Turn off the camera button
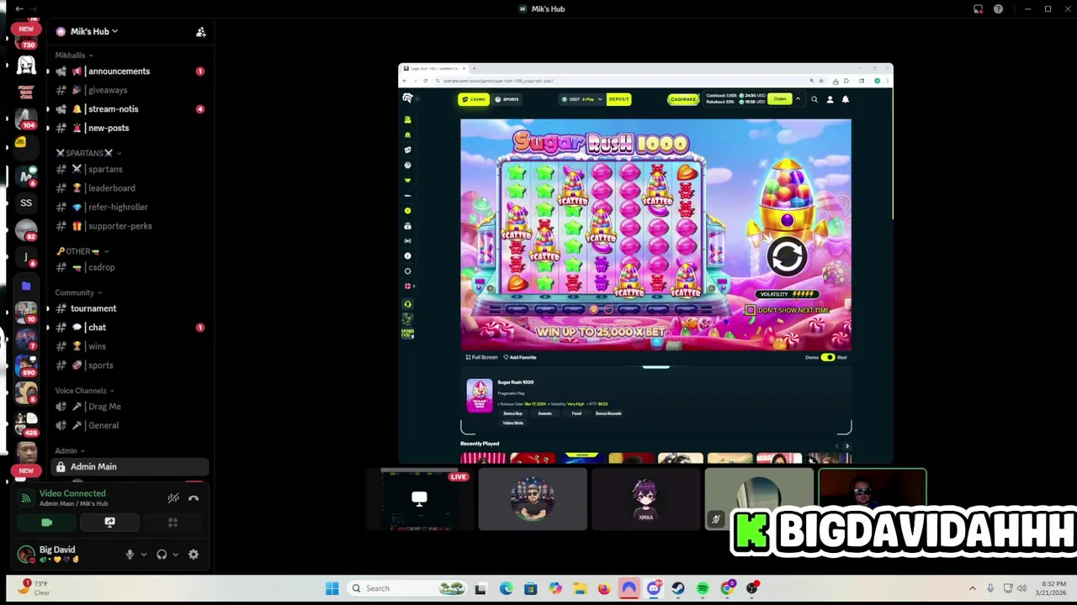Screen dimensions: 1077x605 click(47, 523)
